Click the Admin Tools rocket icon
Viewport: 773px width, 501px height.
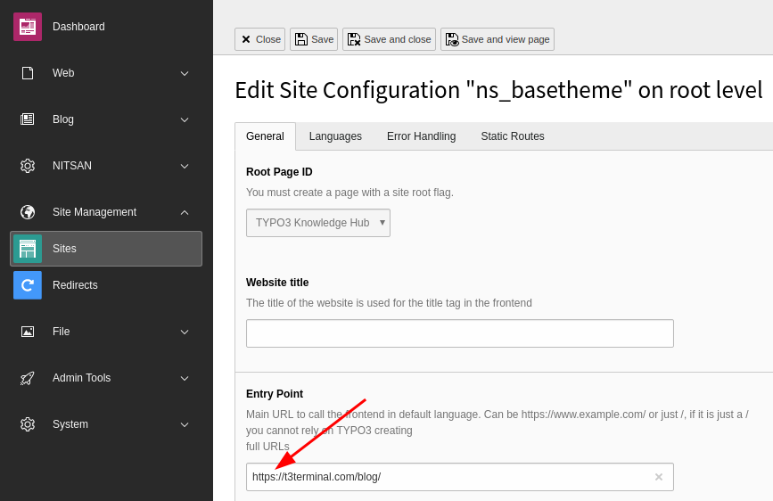28,378
